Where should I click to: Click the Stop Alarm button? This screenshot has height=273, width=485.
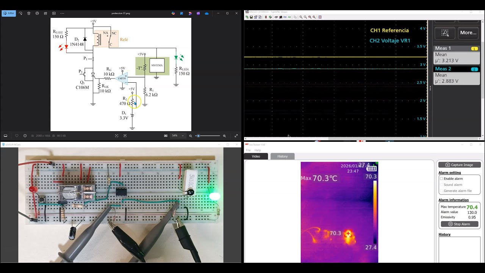coord(460,224)
